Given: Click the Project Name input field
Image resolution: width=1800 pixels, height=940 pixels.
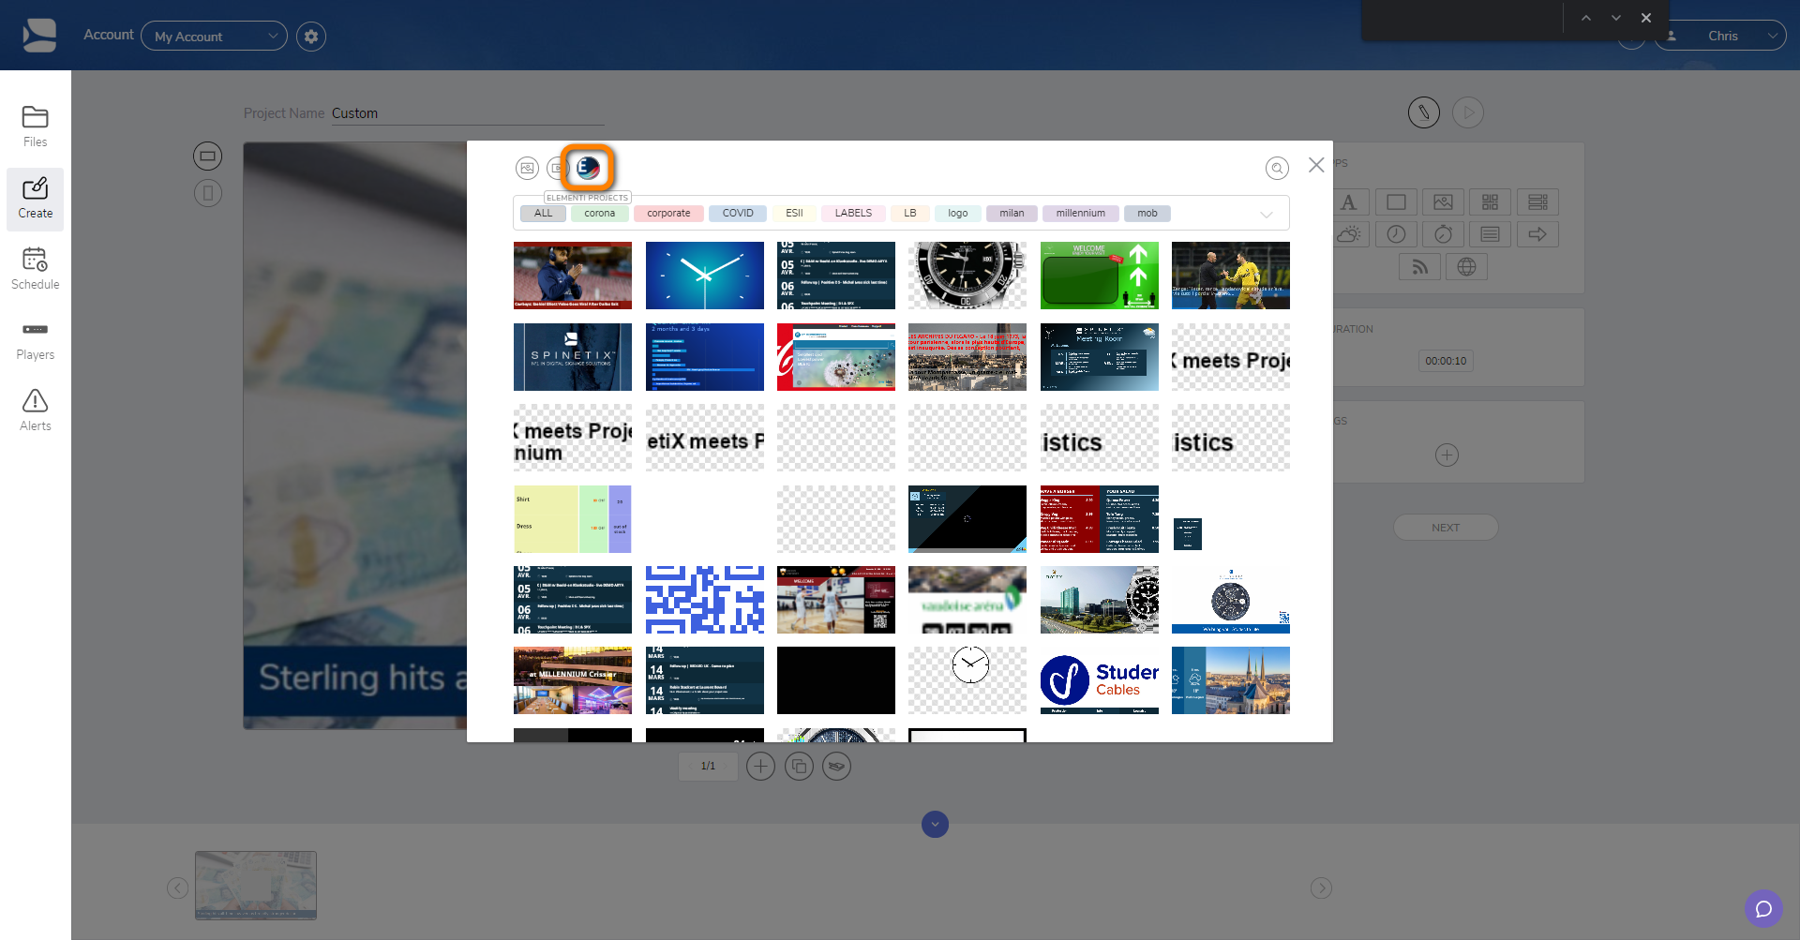Looking at the screenshot, I should pyautogui.click(x=468, y=113).
